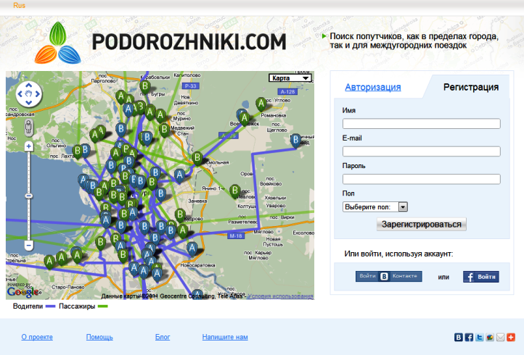Log in with the ВКонтакте button

point(388,277)
